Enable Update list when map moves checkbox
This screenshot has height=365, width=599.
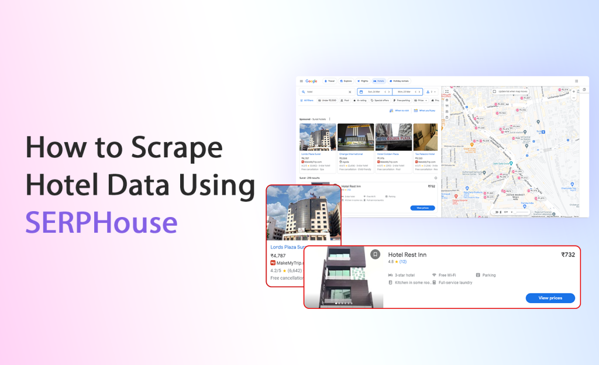pos(494,92)
